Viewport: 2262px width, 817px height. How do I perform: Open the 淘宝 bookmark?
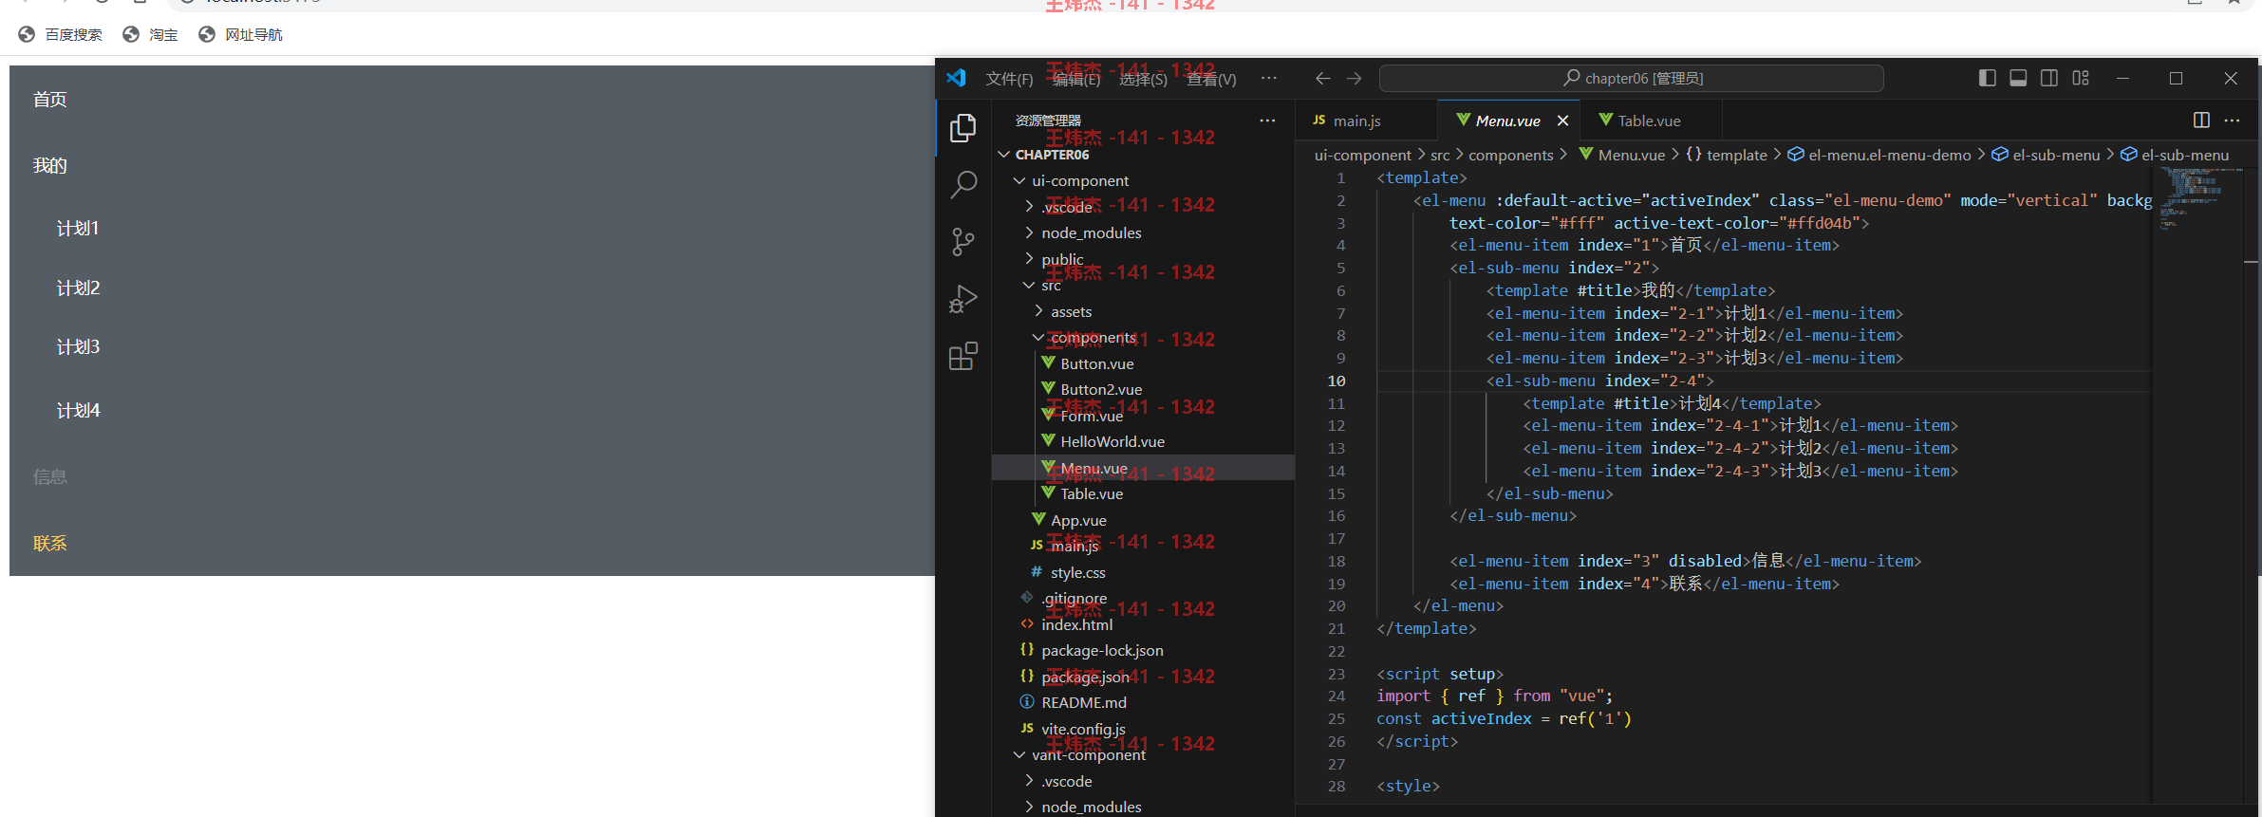pyautogui.click(x=151, y=35)
